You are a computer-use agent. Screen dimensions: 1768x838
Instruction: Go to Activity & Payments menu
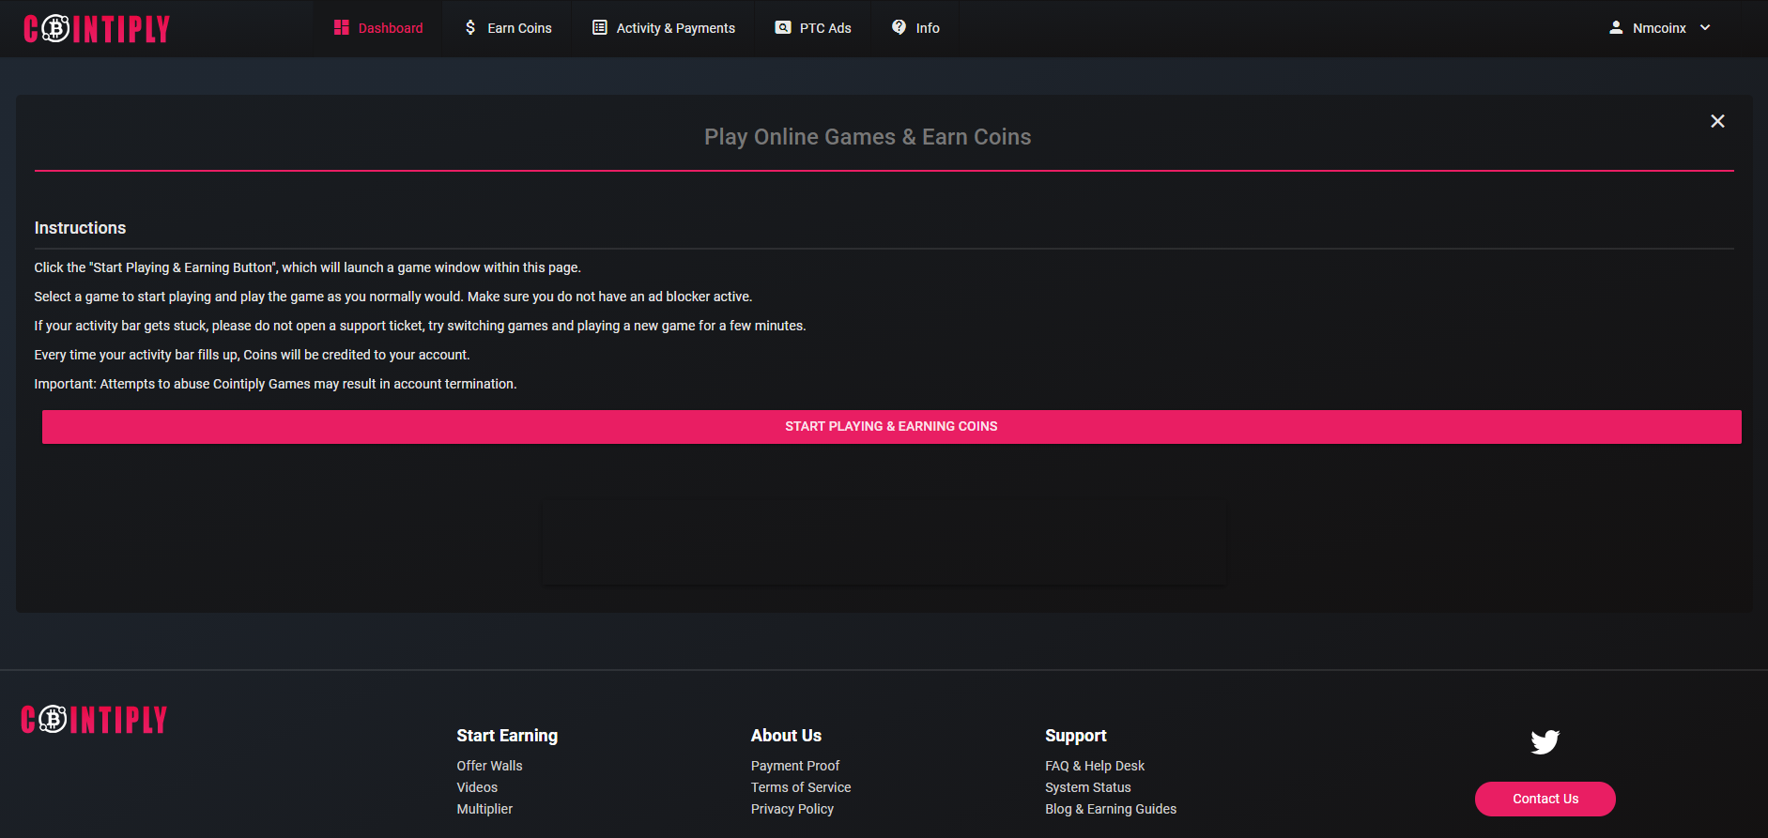coord(664,28)
